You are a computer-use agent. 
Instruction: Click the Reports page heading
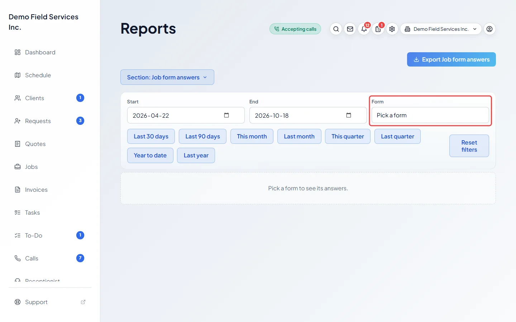click(x=148, y=29)
